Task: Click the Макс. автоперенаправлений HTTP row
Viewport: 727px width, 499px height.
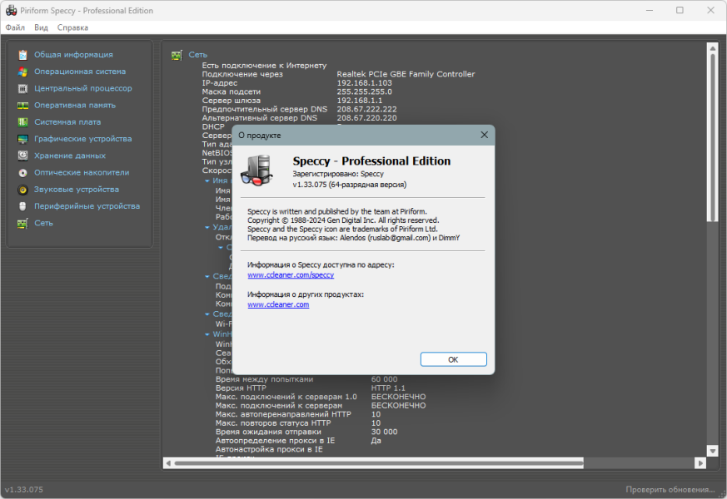Action: point(298,414)
